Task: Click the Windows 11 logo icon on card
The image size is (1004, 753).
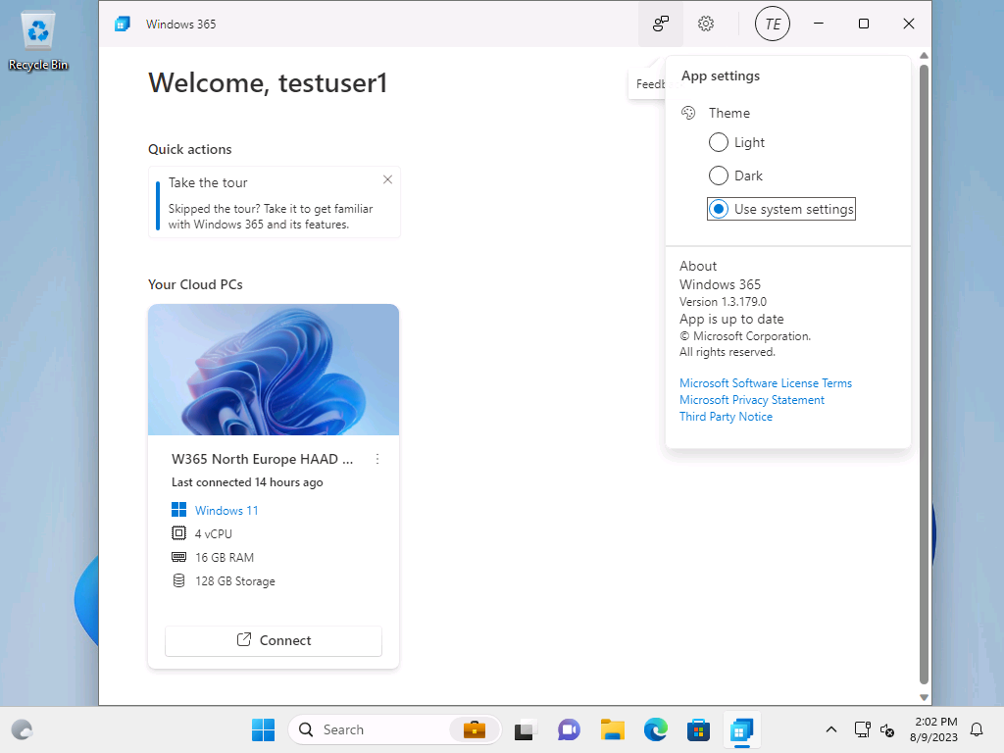Action: coord(178,510)
